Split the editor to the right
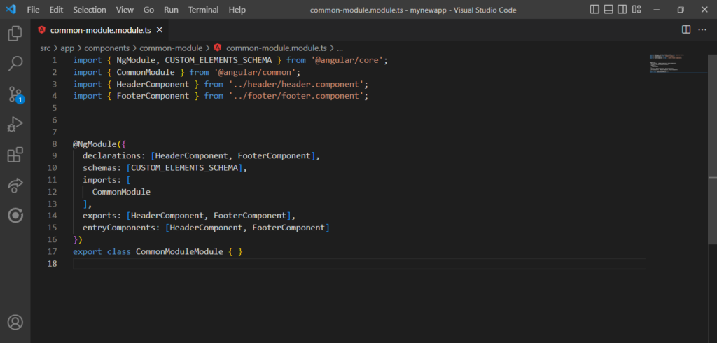 coord(686,29)
